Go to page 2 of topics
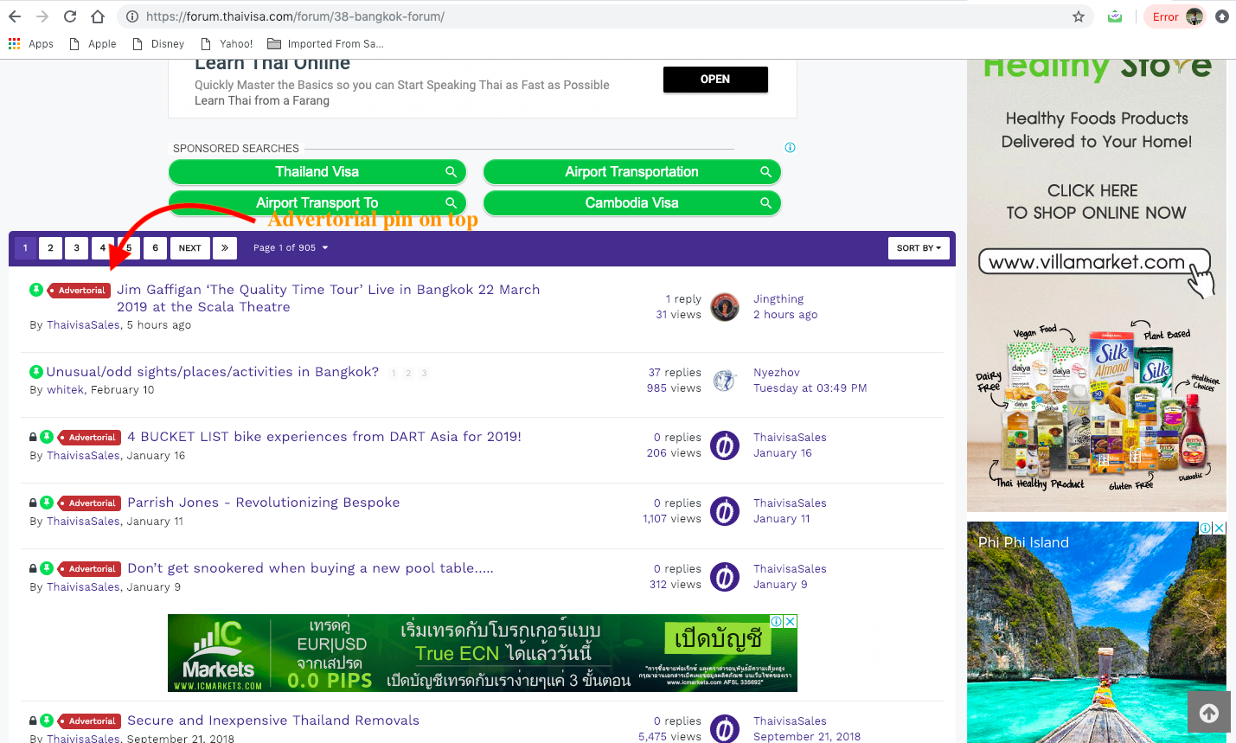Viewport: 1236px width, 743px height. tap(51, 248)
